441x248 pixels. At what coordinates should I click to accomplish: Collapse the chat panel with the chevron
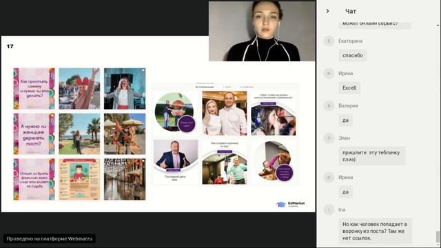click(x=327, y=11)
